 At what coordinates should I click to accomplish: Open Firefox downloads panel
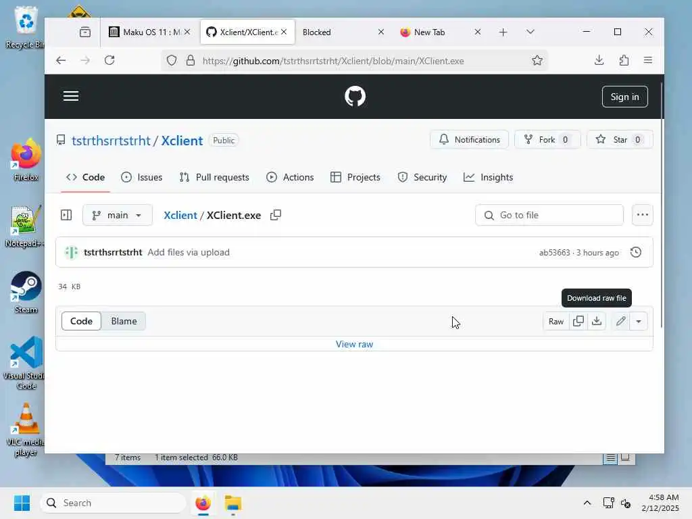pos(599,60)
